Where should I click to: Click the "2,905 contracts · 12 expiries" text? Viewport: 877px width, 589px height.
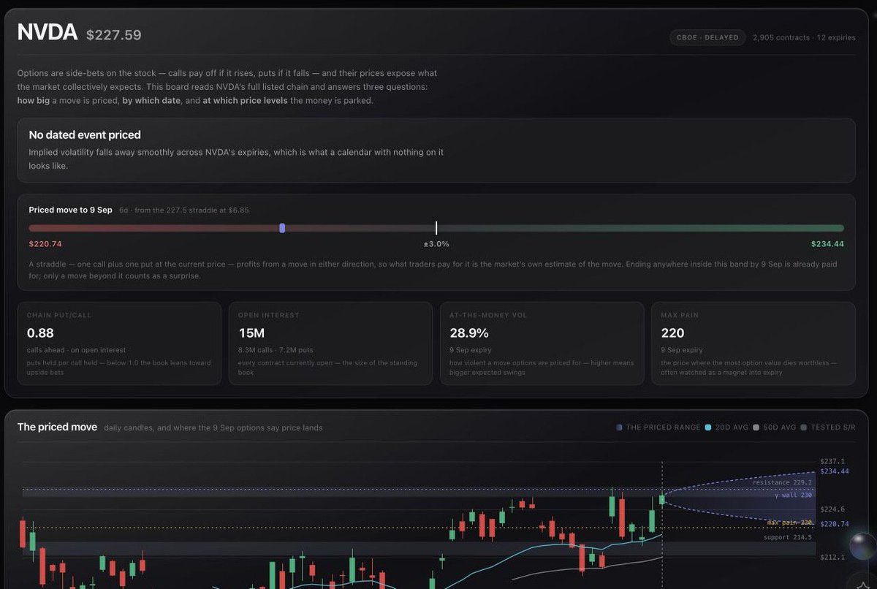[804, 37]
